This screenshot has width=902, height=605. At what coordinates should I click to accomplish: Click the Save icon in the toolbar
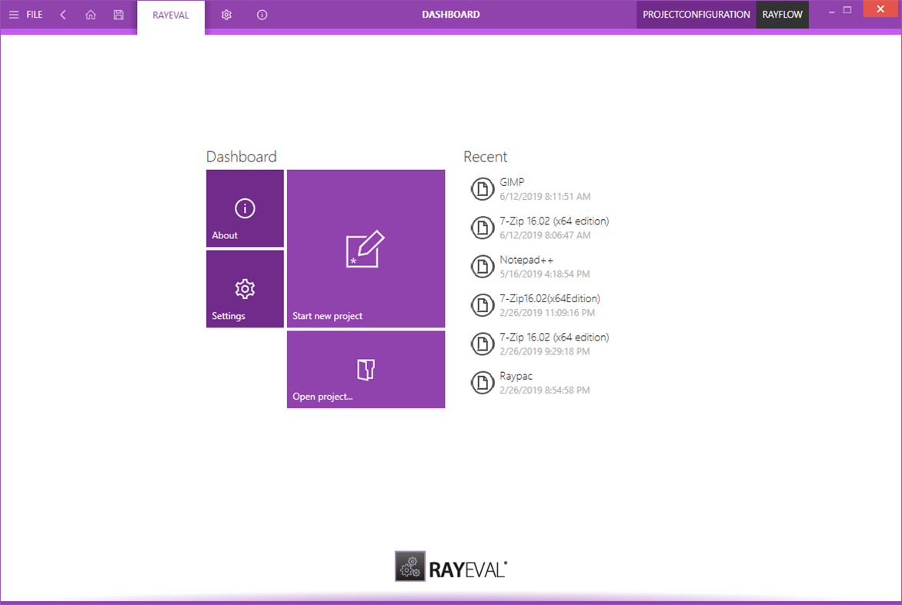[x=118, y=14]
